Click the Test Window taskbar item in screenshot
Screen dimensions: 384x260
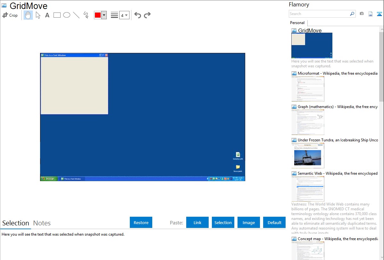(x=72, y=179)
